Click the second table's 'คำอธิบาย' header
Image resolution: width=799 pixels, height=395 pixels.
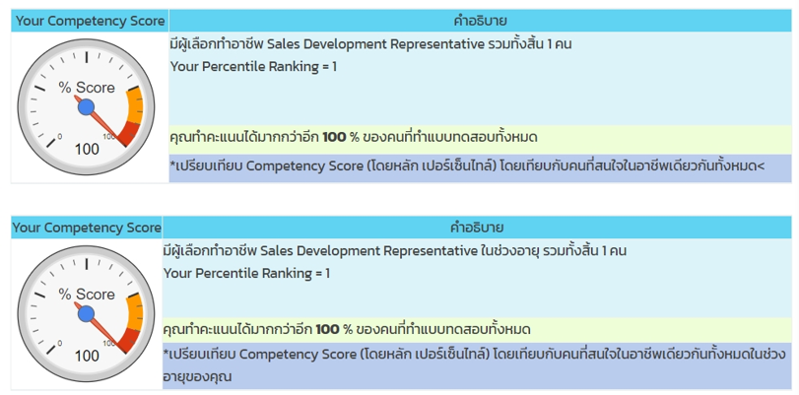tap(477, 228)
